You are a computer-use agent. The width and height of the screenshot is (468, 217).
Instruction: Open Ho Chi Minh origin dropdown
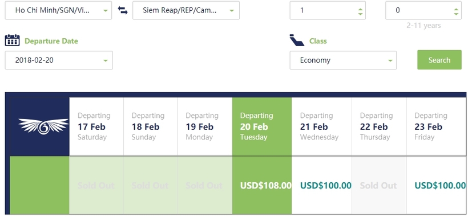click(58, 10)
